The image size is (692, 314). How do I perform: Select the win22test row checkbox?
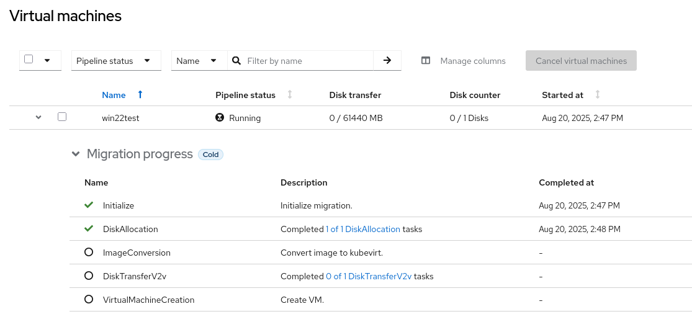62,117
